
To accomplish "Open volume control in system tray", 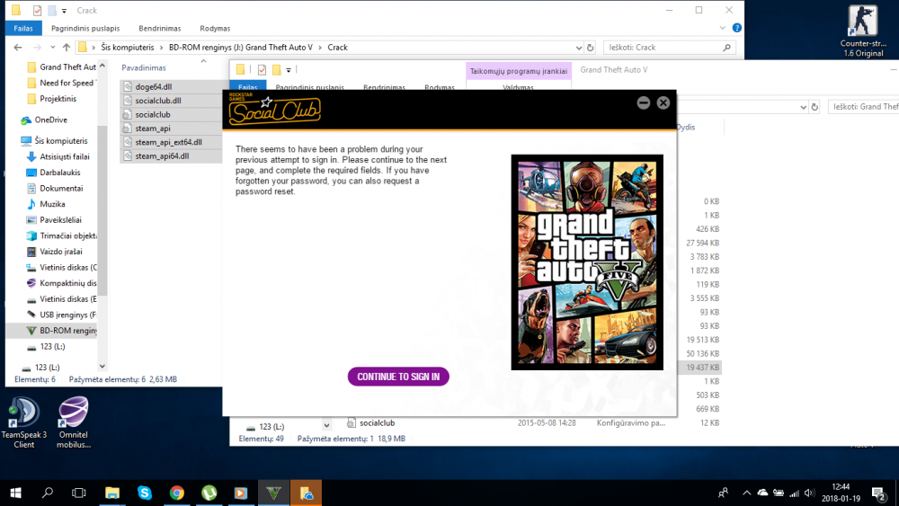I will (x=809, y=493).
